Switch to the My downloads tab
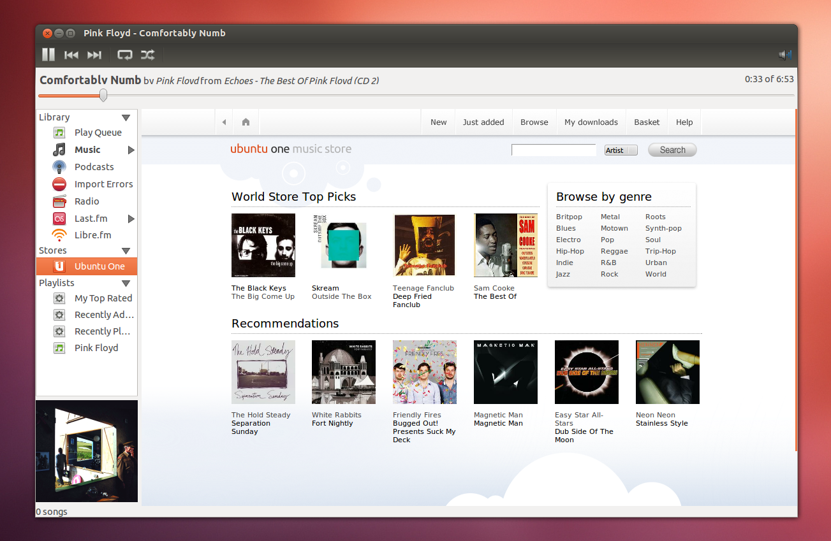The width and height of the screenshot is (831, 541). (x=591, y=122)
